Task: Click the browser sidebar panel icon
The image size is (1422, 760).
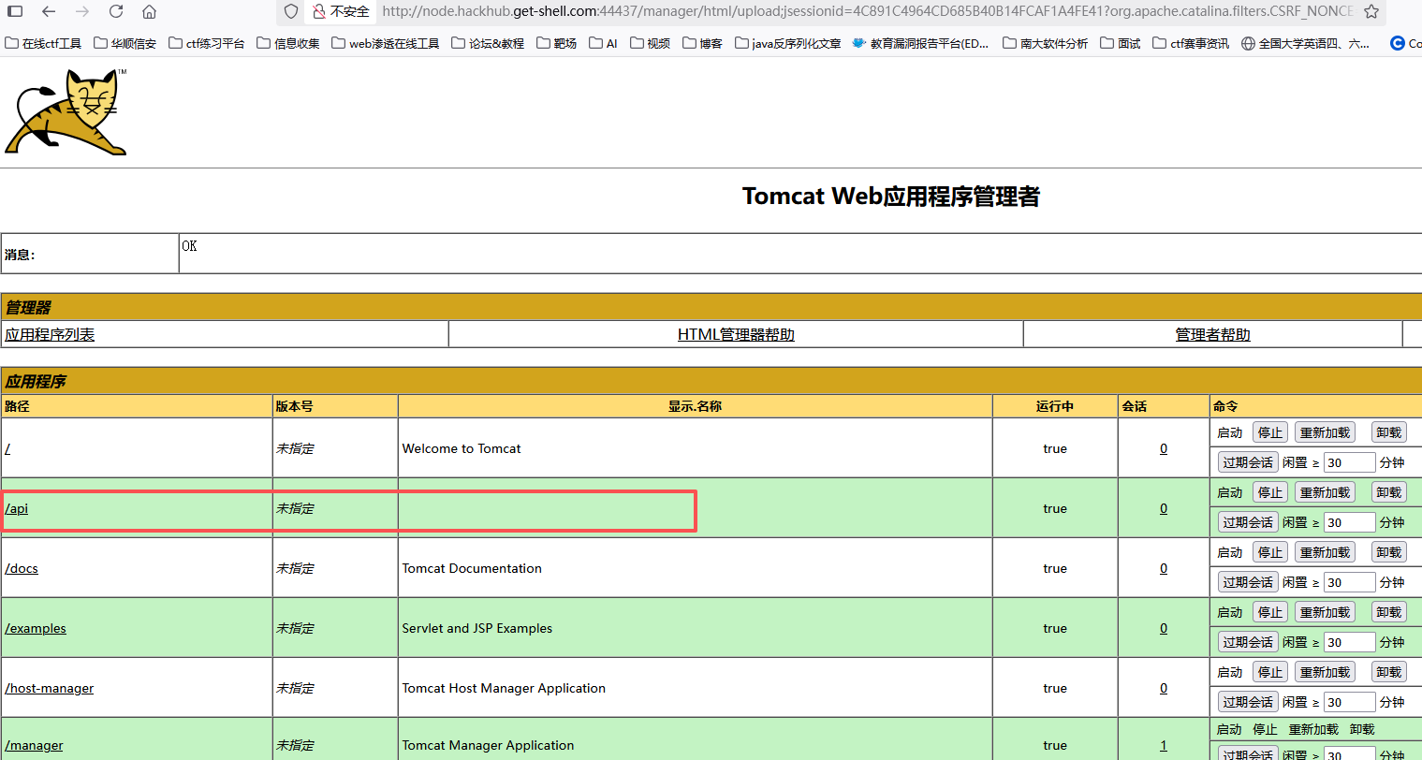Action: pyautogui.click(x=15, y=11)
